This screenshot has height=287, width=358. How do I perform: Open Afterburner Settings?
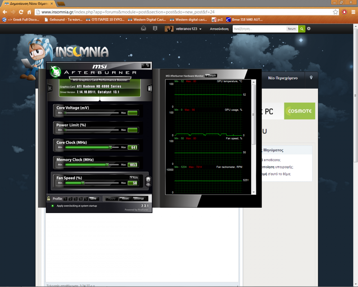(x=139, y=199)
